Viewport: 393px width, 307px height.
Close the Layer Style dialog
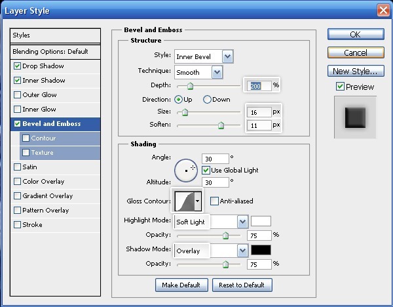click(383, 10)
